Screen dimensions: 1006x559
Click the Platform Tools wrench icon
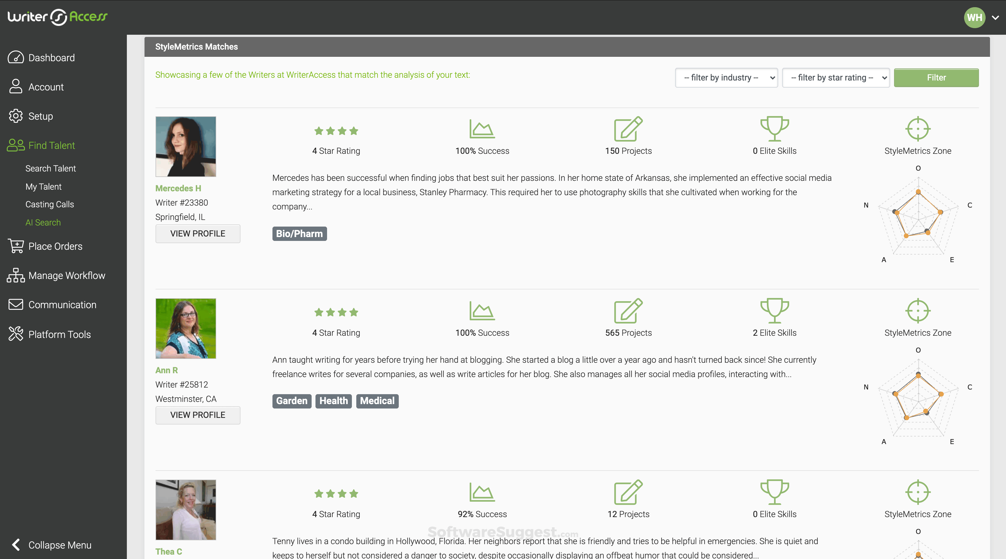click(x=16, y=334)
